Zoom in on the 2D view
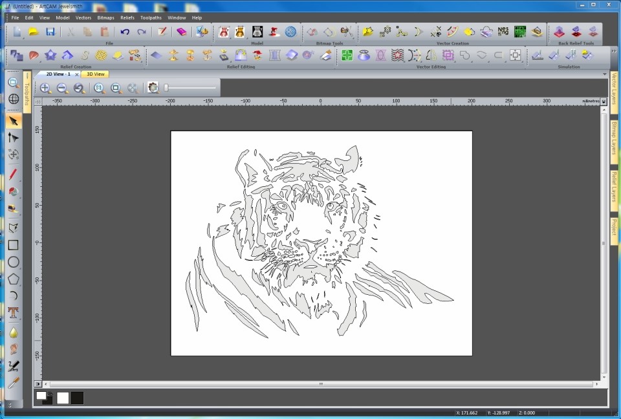The width and height of the screenshot is (621, 419). click(x=45, y=88)
